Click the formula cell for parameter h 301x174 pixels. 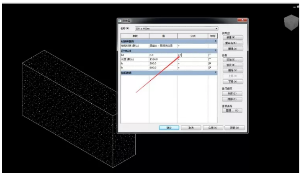click(x=193, y=68)
